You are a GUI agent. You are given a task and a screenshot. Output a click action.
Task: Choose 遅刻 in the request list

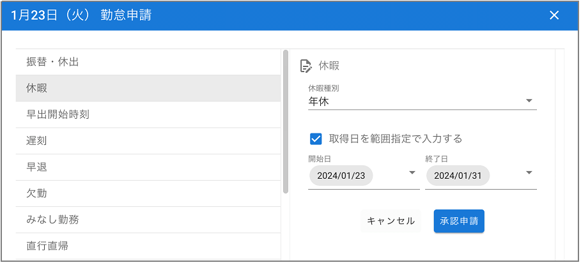(148, 141)
